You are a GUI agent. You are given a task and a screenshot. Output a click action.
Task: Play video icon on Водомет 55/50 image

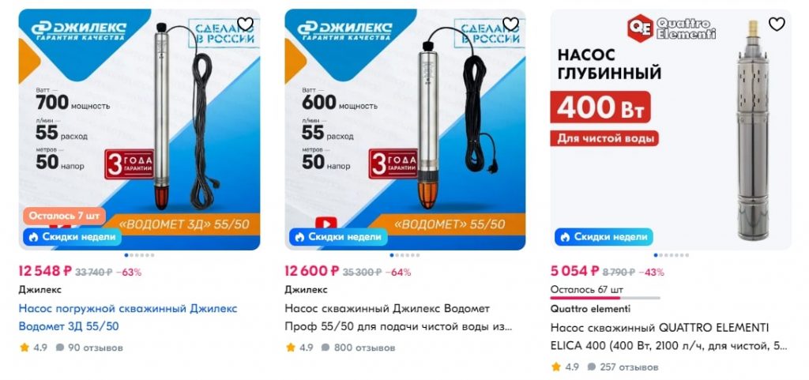(326, 224)
